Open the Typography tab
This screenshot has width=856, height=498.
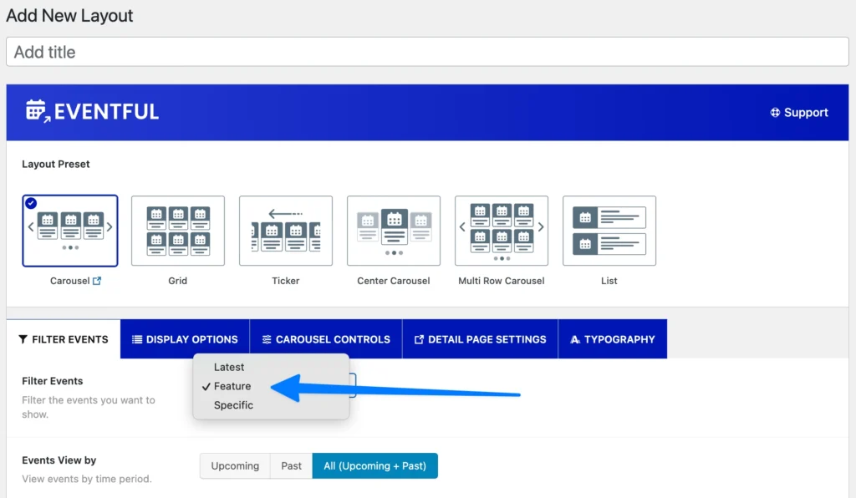[612, 339]
